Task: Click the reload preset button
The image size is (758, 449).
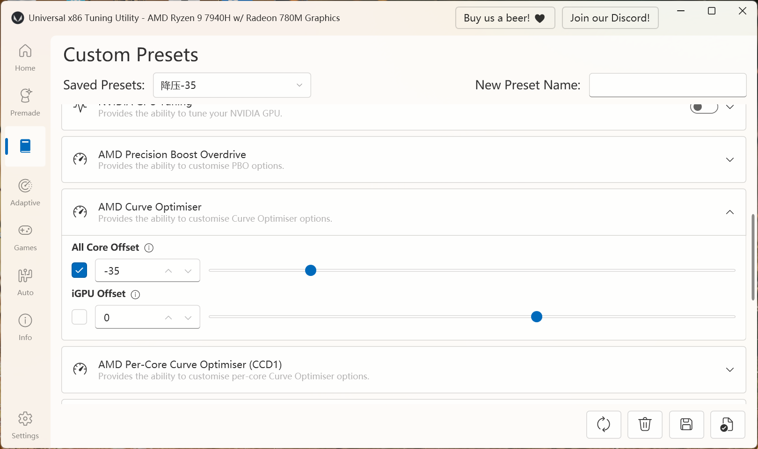Action: click(604, 425)
